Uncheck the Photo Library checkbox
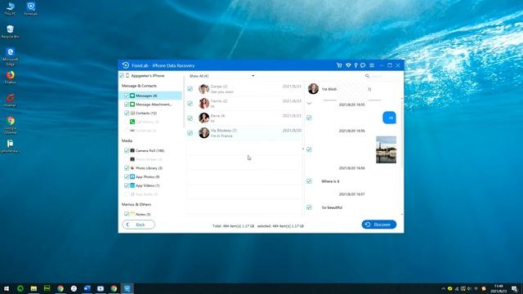The width and height of the screenshot is (523, 294). point(127,168)
